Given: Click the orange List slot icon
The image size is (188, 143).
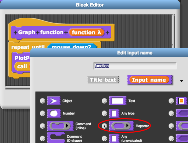Looking at the screenshot, I should pyautogui.click(x=181, y=100).
